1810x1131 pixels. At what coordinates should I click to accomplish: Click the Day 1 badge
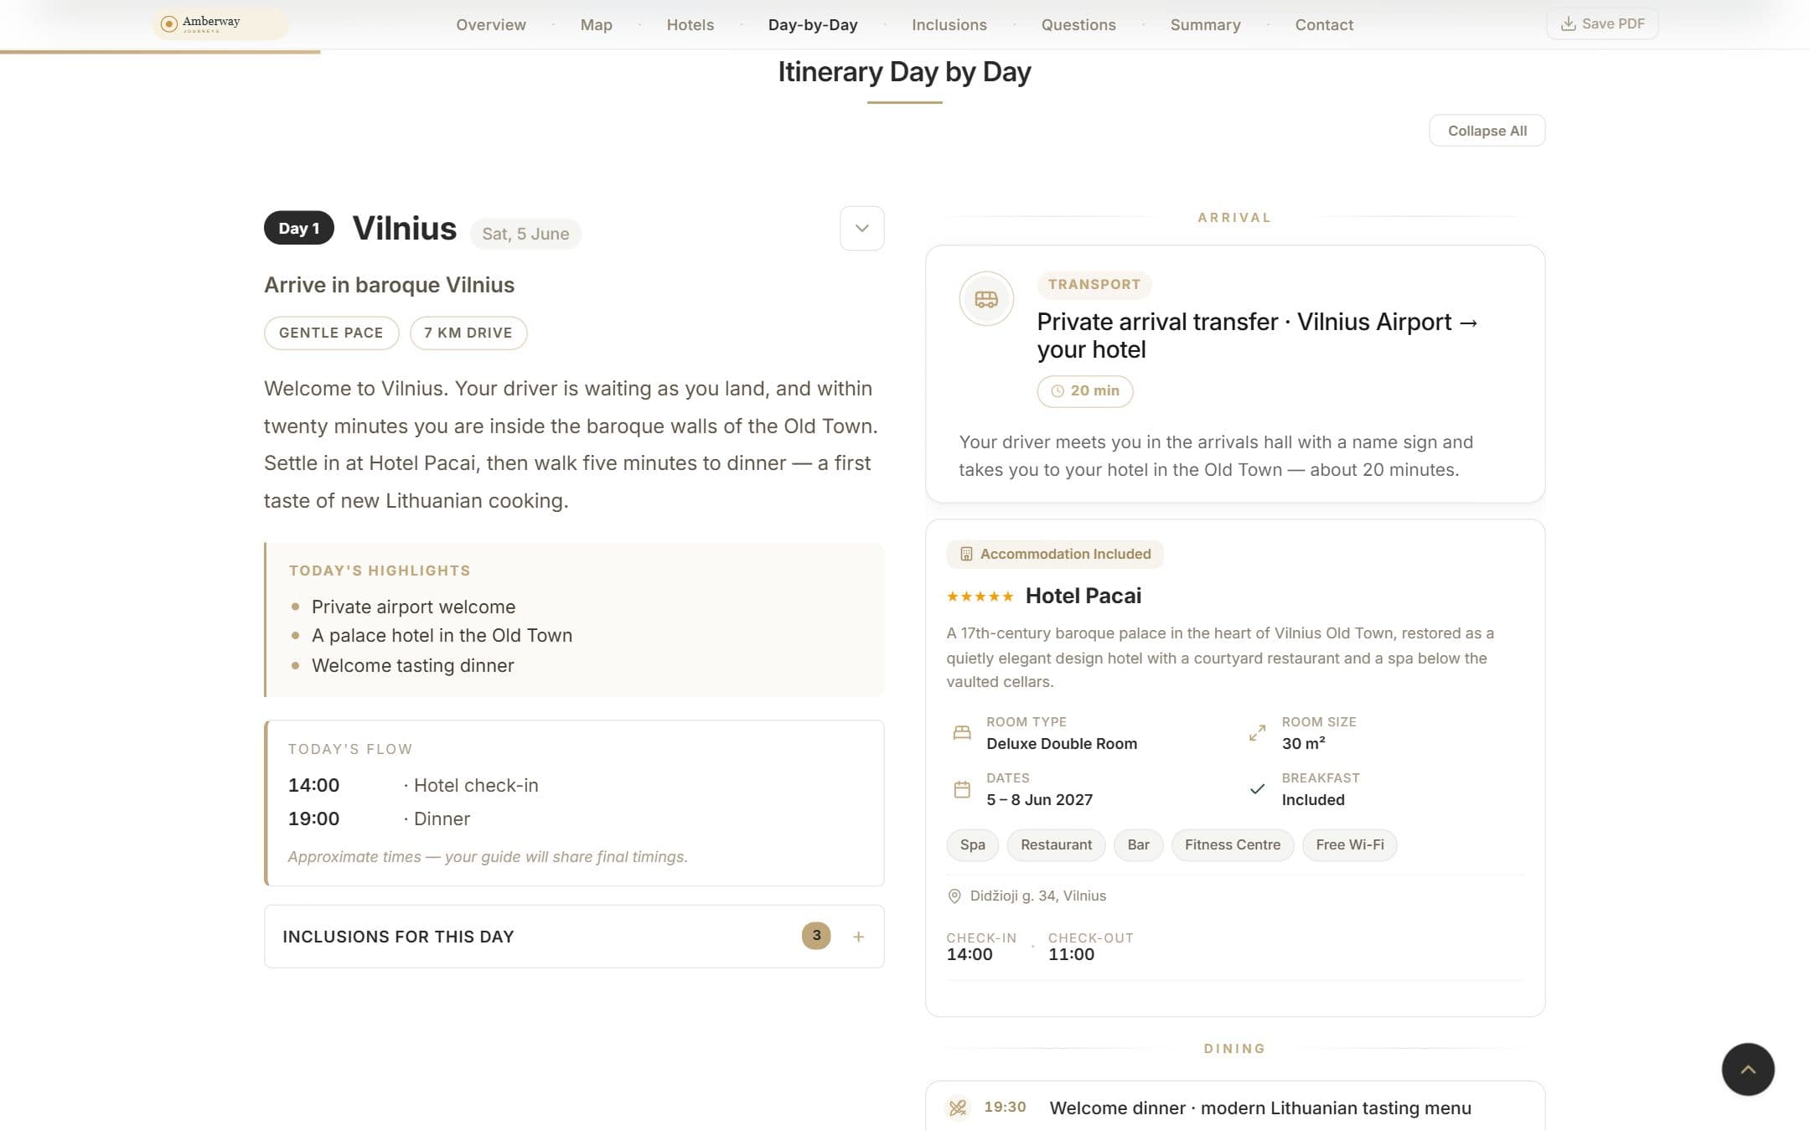299,228
